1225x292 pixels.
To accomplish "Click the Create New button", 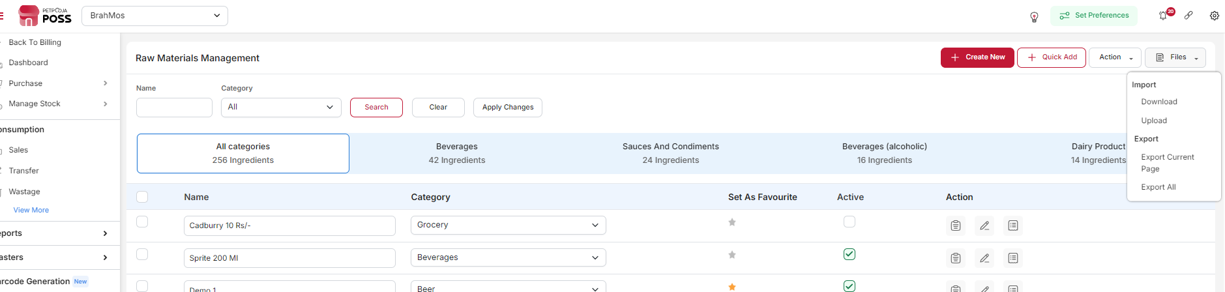I will pyautogui.click(x=977, y=57).
